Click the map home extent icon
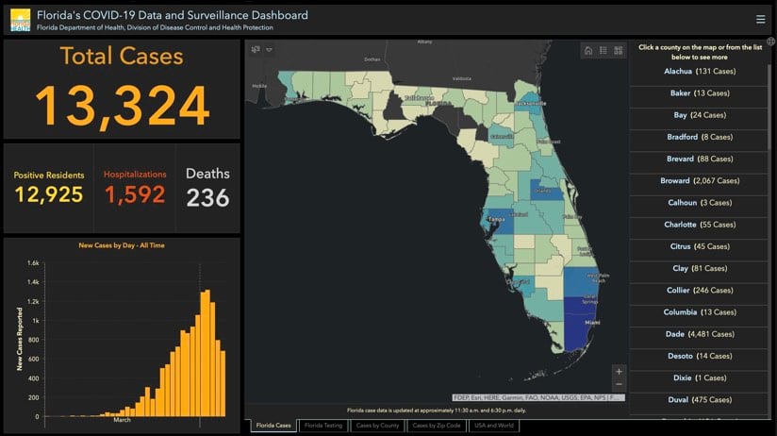This screenshot has width=777, height=436. tap(588, 51)
